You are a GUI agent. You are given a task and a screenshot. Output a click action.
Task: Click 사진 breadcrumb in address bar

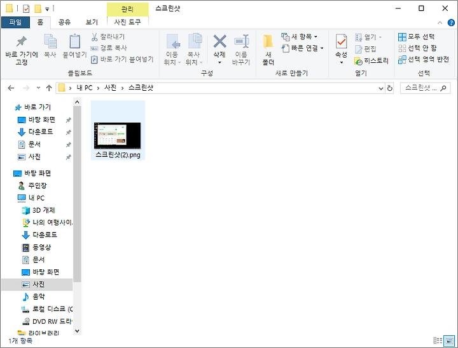tap(111, 88)
